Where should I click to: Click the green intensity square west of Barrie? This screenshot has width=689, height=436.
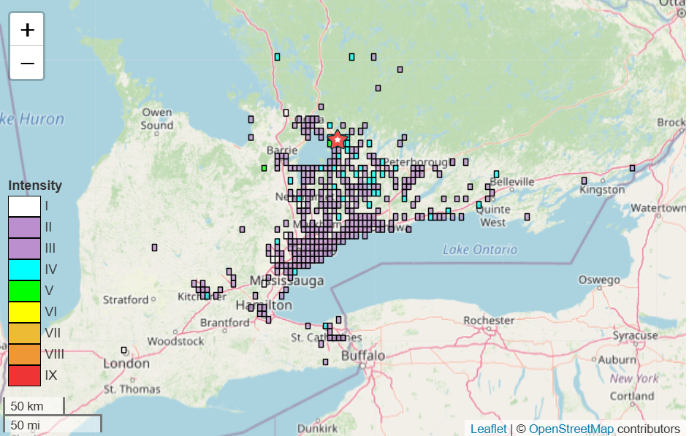click(x=264, y=168)
